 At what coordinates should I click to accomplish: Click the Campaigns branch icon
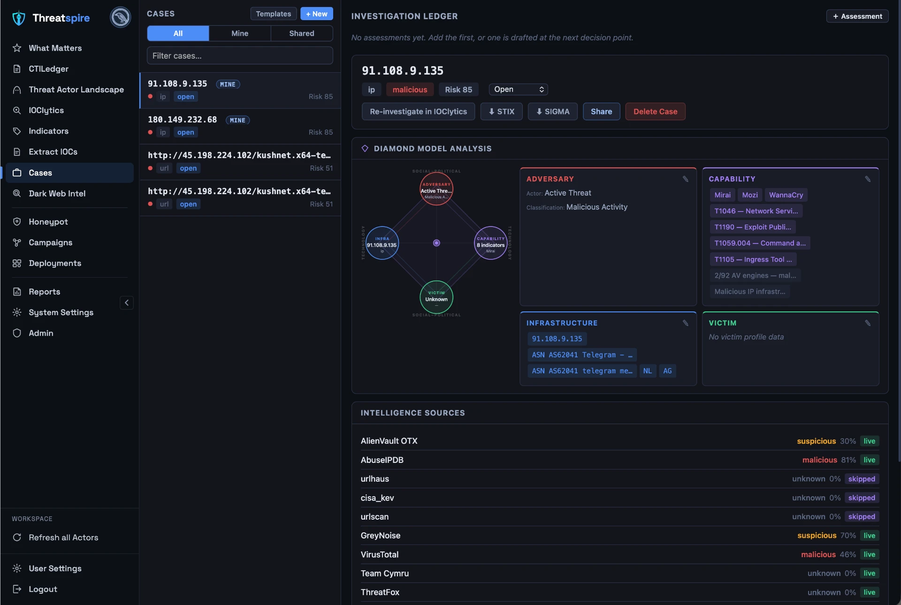tap(17, 242)
